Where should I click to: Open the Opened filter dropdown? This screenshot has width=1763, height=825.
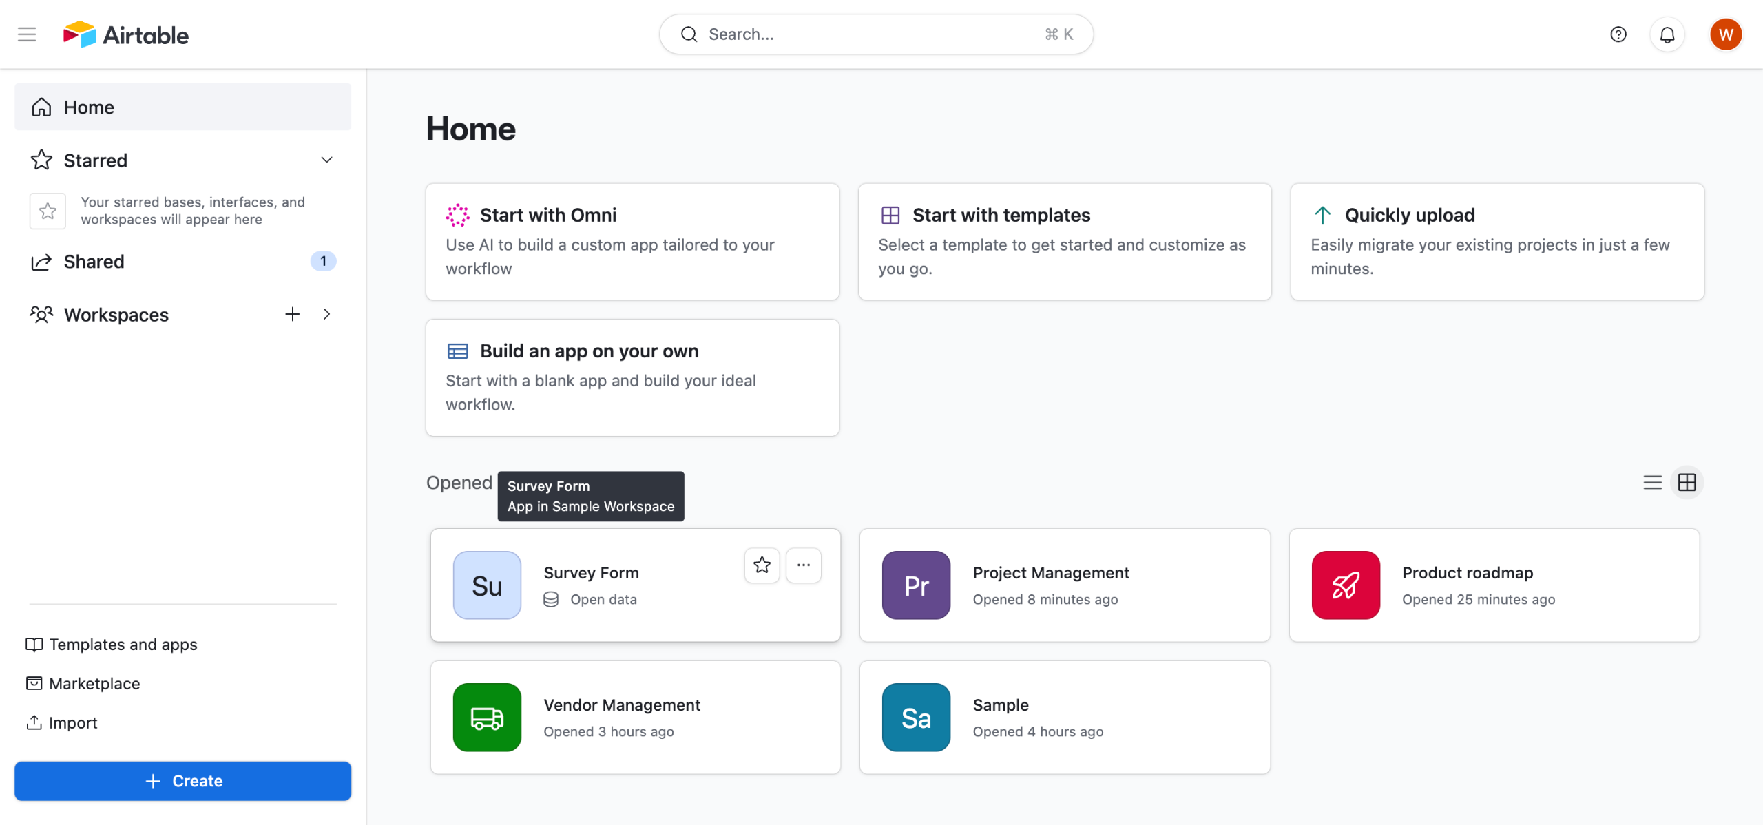point(459,483)
